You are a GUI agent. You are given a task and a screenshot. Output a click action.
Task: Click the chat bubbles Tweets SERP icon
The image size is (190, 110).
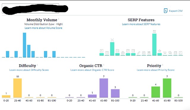click(170, 53)
